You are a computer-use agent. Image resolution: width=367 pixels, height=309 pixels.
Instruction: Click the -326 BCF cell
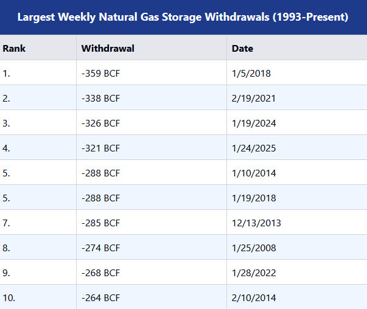coord(100,123)
